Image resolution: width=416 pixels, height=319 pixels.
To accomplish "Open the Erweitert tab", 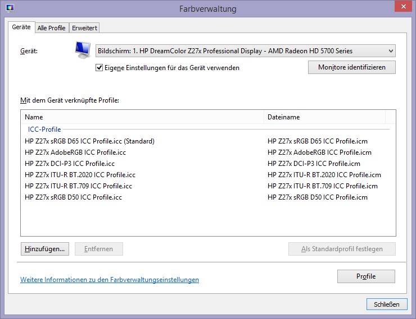I will tap(84, 28).
